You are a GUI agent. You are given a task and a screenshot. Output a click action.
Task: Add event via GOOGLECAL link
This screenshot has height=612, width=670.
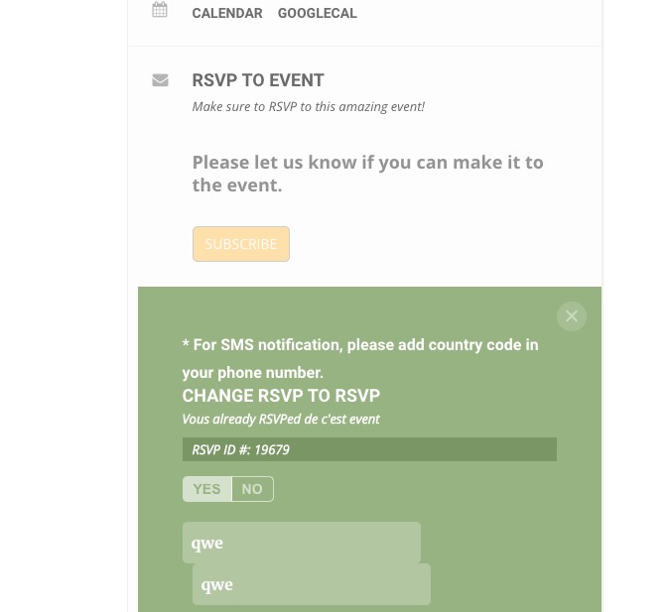tap(317, 13)
